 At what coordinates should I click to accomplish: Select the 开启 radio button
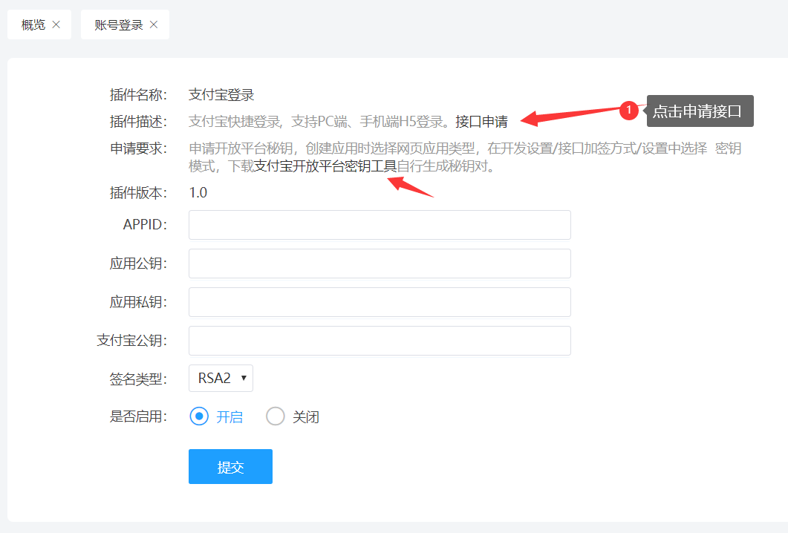(x=199, y=416)
